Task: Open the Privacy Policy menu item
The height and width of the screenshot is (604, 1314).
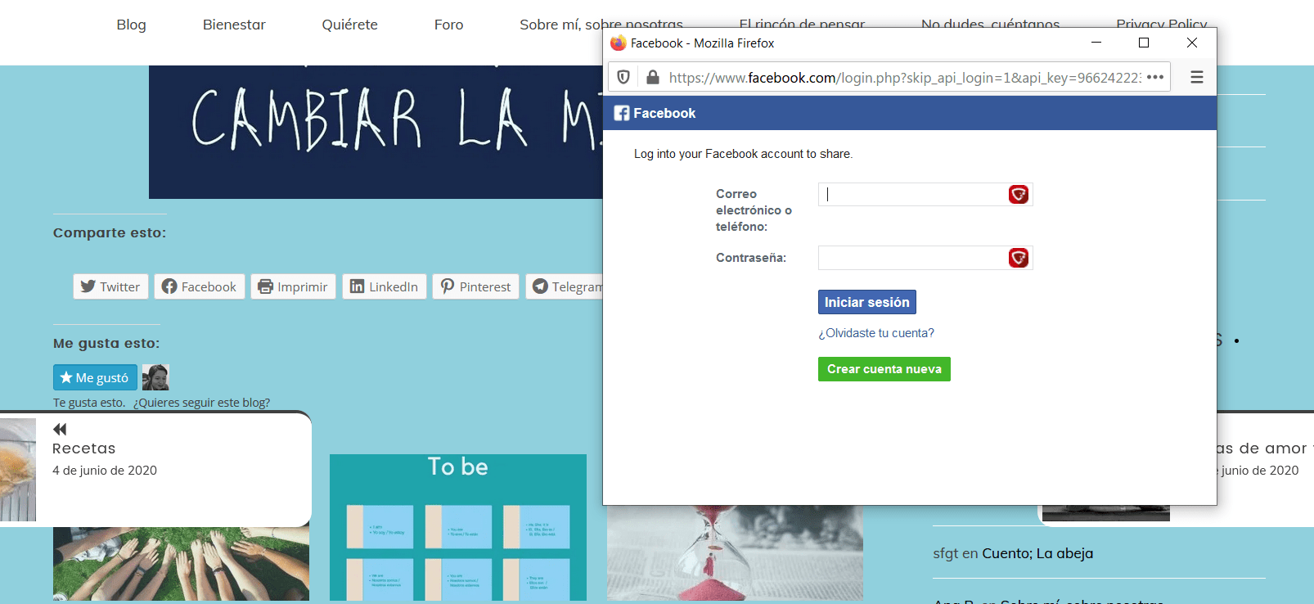Action: [x=1162, y=23]
